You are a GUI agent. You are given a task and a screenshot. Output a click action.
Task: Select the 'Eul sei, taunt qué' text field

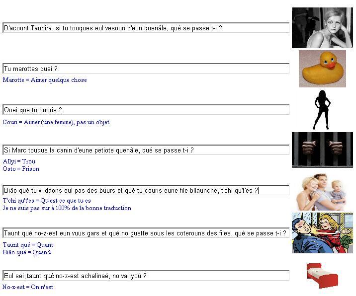(146, 276)
